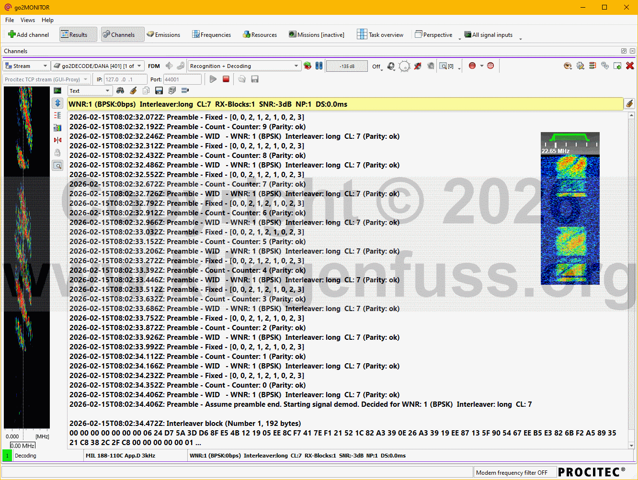
Task: Open the Task overview panel
Action: 380,34
